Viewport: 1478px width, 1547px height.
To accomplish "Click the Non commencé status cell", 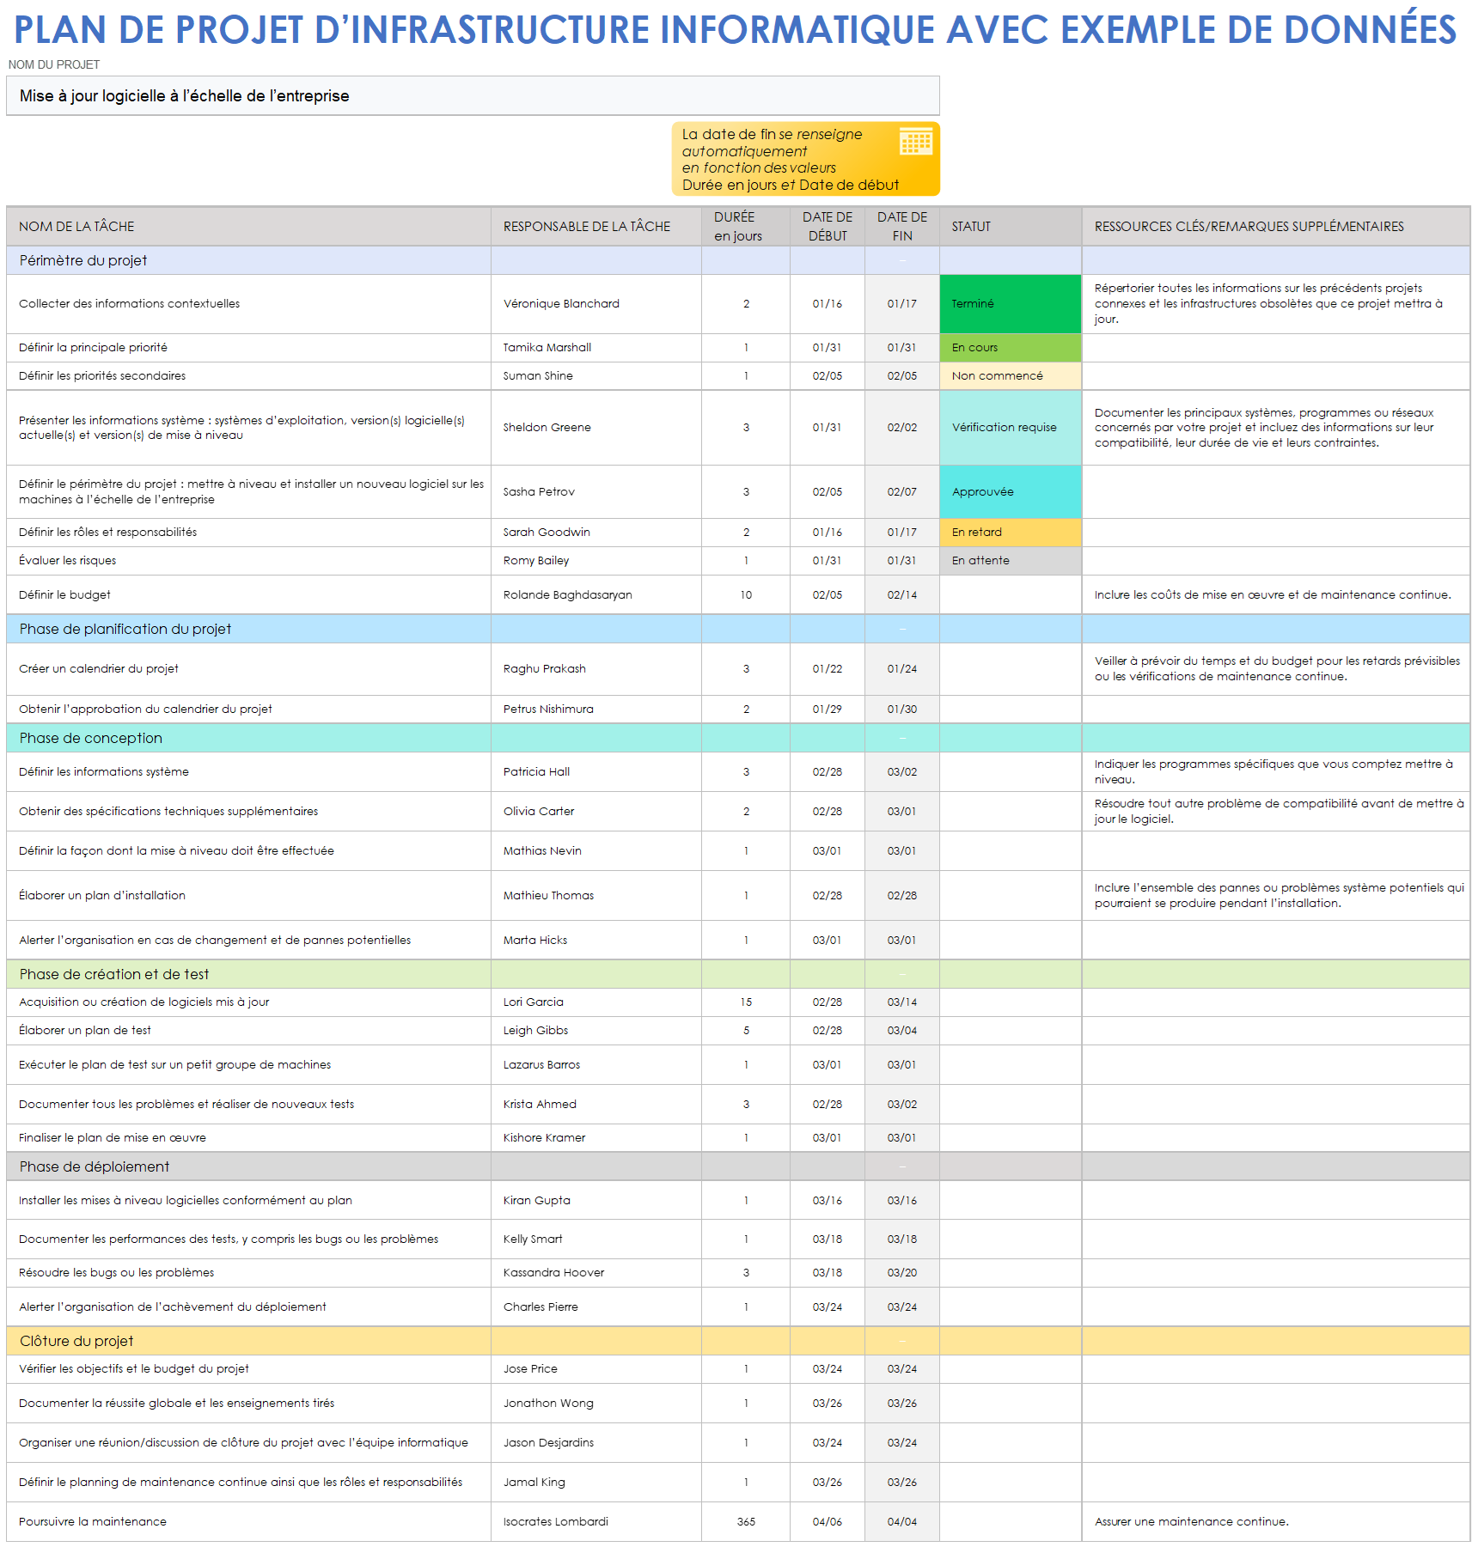I will pyautogui.click(x=1010, y=376).
